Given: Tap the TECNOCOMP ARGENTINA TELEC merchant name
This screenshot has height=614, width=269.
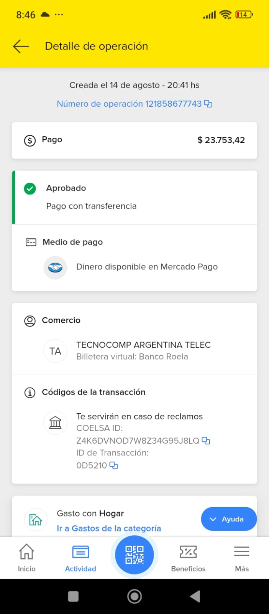Looking at the screenshot, I should (143, 345).
